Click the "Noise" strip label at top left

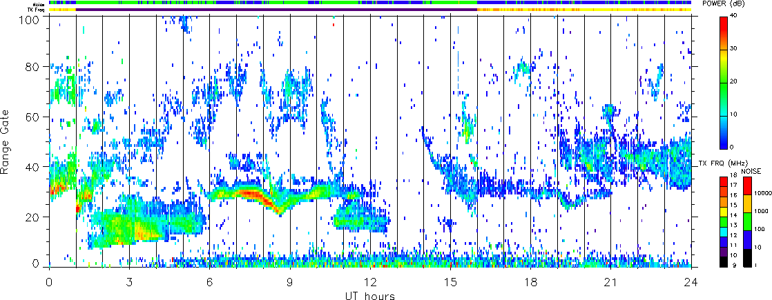(x=40, y=4)
